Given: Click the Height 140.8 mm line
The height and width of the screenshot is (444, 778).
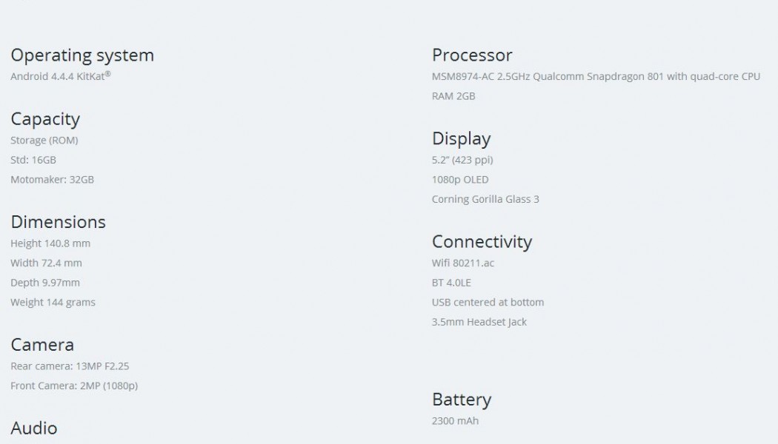Looking at the screenshot, I should (x=50, y=243).
